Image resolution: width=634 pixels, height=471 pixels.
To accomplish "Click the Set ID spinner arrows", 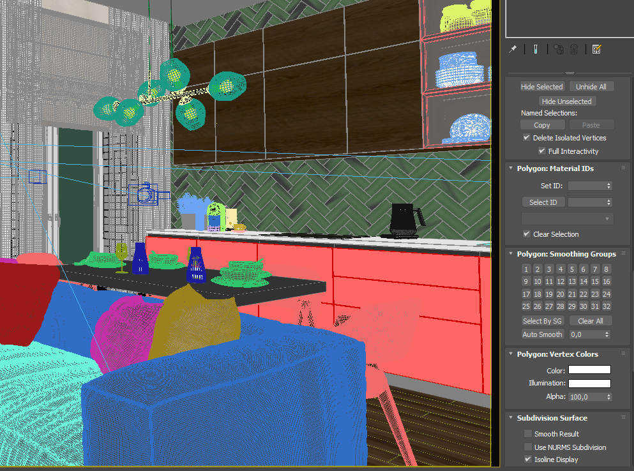I will point(608,186).
